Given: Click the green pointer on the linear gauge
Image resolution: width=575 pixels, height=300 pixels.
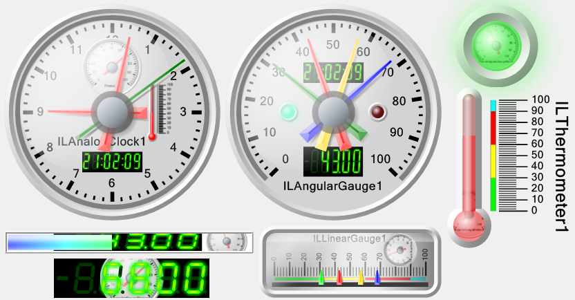Looking at the screenshot, I should pyautogui.click(x=321, y=278).
